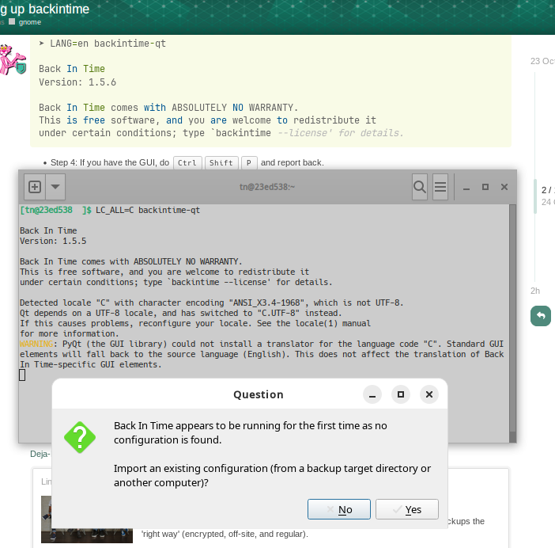555x548 pixels.
Task: Click Yes to import existing configuration
Action: pos(406,509)
